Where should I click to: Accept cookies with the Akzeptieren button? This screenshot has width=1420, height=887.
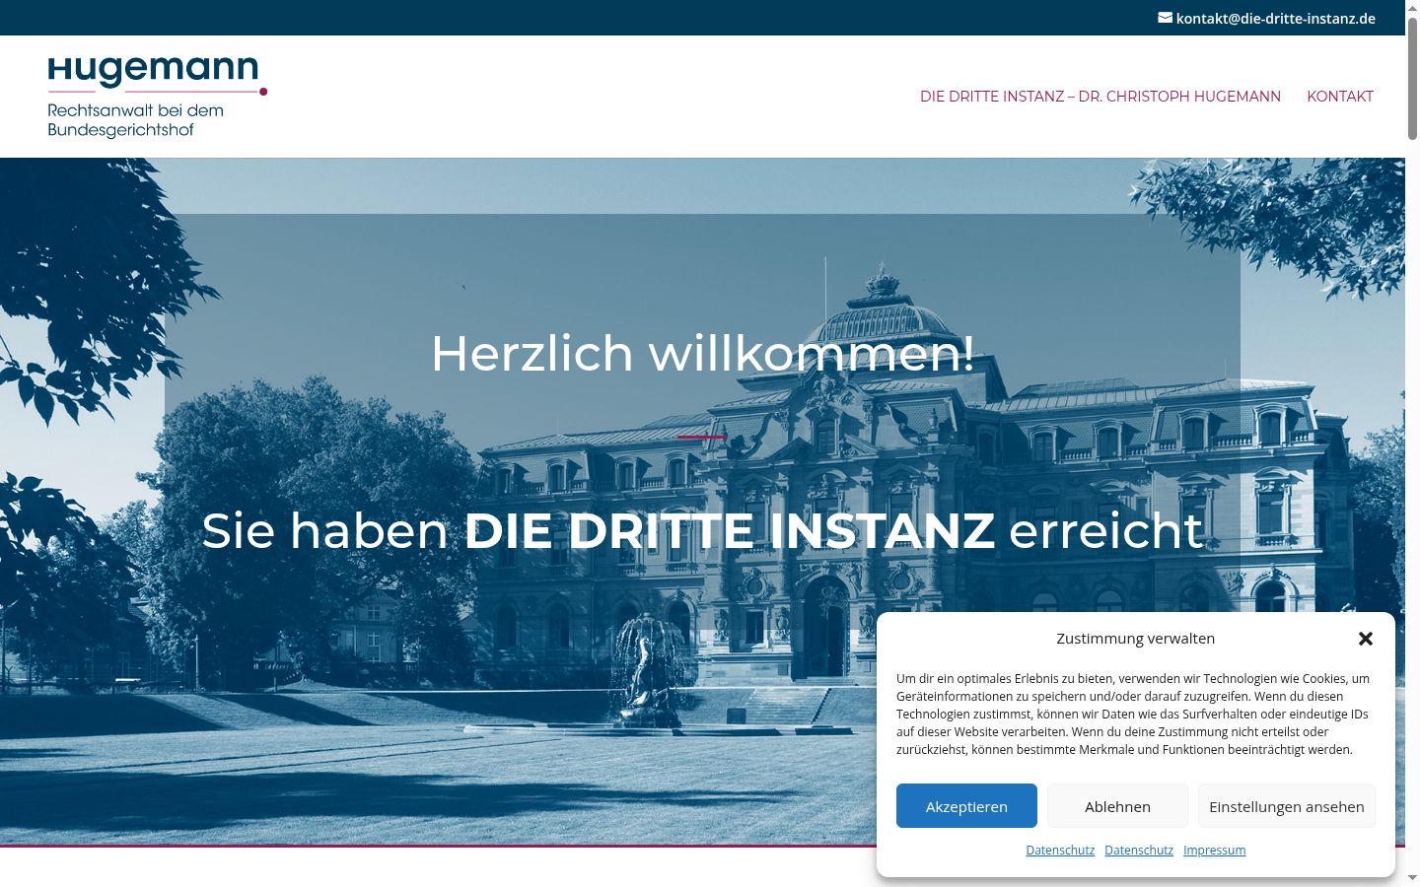(x=966, y=806)
